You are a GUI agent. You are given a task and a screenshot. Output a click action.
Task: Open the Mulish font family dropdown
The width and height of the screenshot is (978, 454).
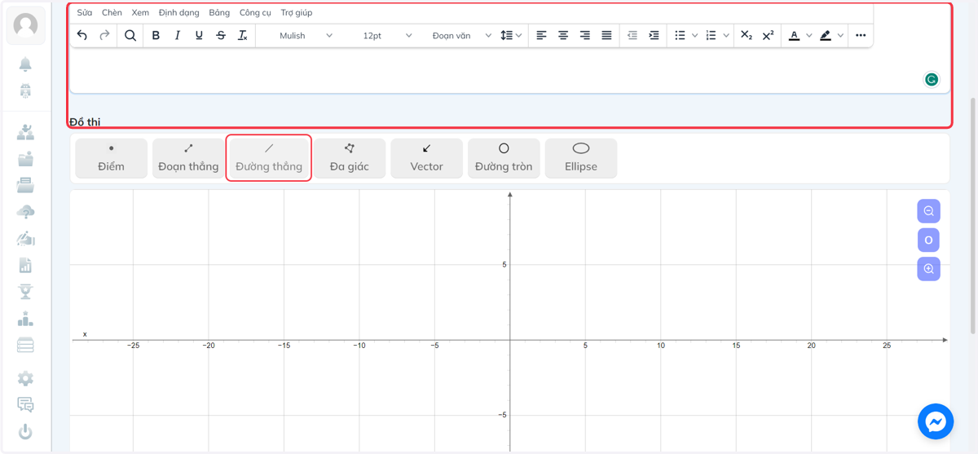[x=306, y=36]
